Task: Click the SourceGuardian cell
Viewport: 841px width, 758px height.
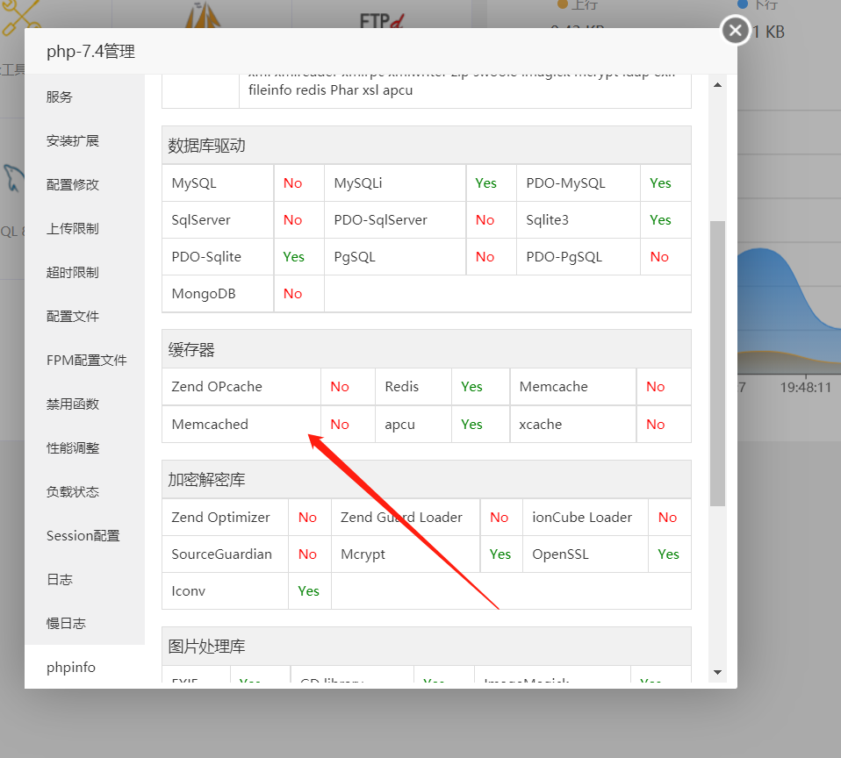Action: point(226,554)
